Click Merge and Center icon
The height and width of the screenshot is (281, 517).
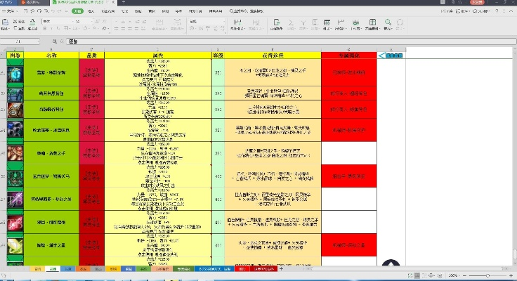coord(159,22)
